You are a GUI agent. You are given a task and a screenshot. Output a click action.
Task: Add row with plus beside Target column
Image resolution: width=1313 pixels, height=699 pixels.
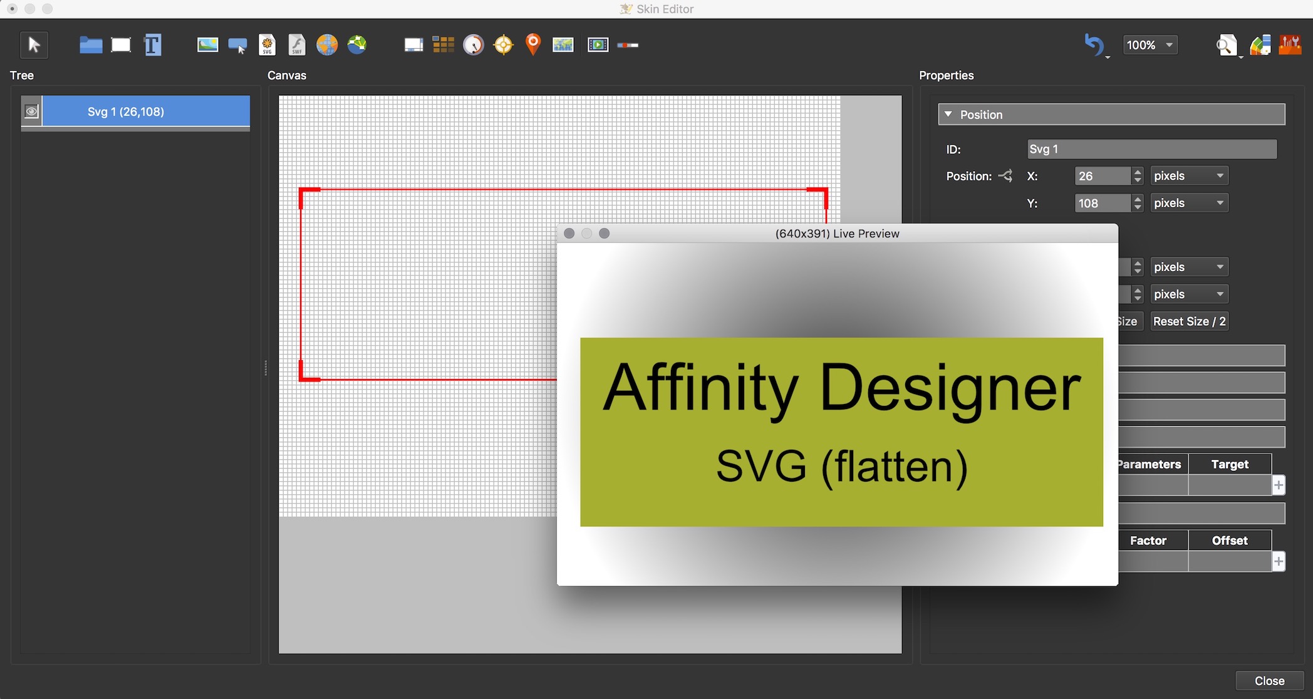1279,485
